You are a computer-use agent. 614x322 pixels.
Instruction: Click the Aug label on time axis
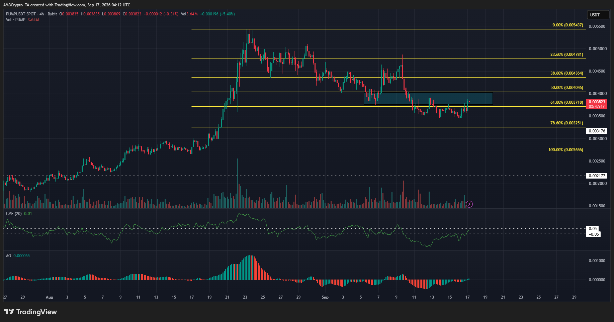[x=49, y=297]
